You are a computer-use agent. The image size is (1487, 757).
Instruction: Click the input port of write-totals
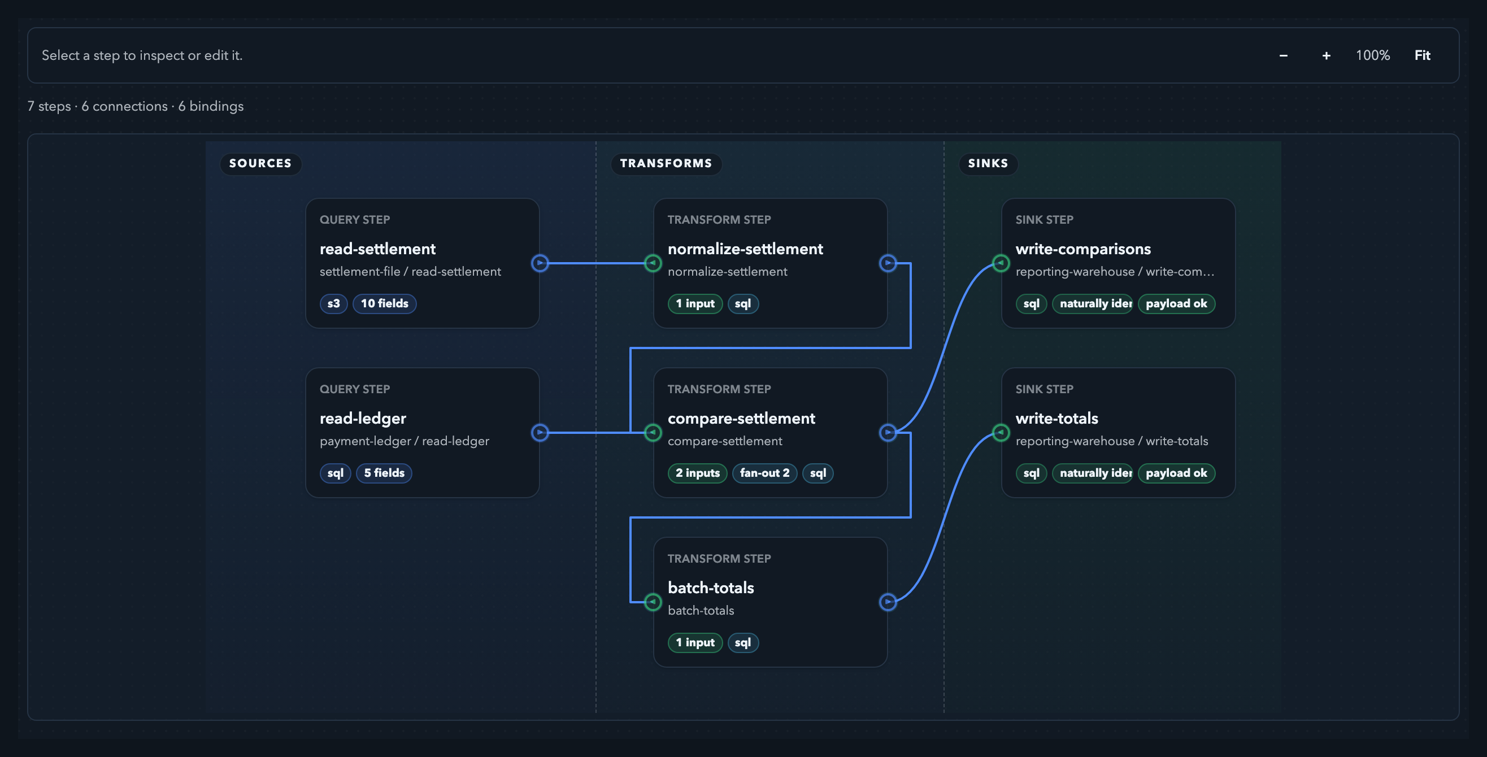click(1001, 433)
